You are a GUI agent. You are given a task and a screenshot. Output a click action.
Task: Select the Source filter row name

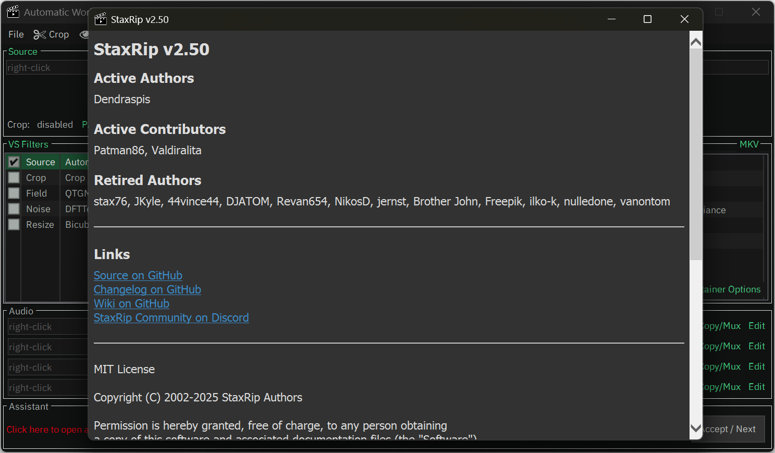[41, 162]
